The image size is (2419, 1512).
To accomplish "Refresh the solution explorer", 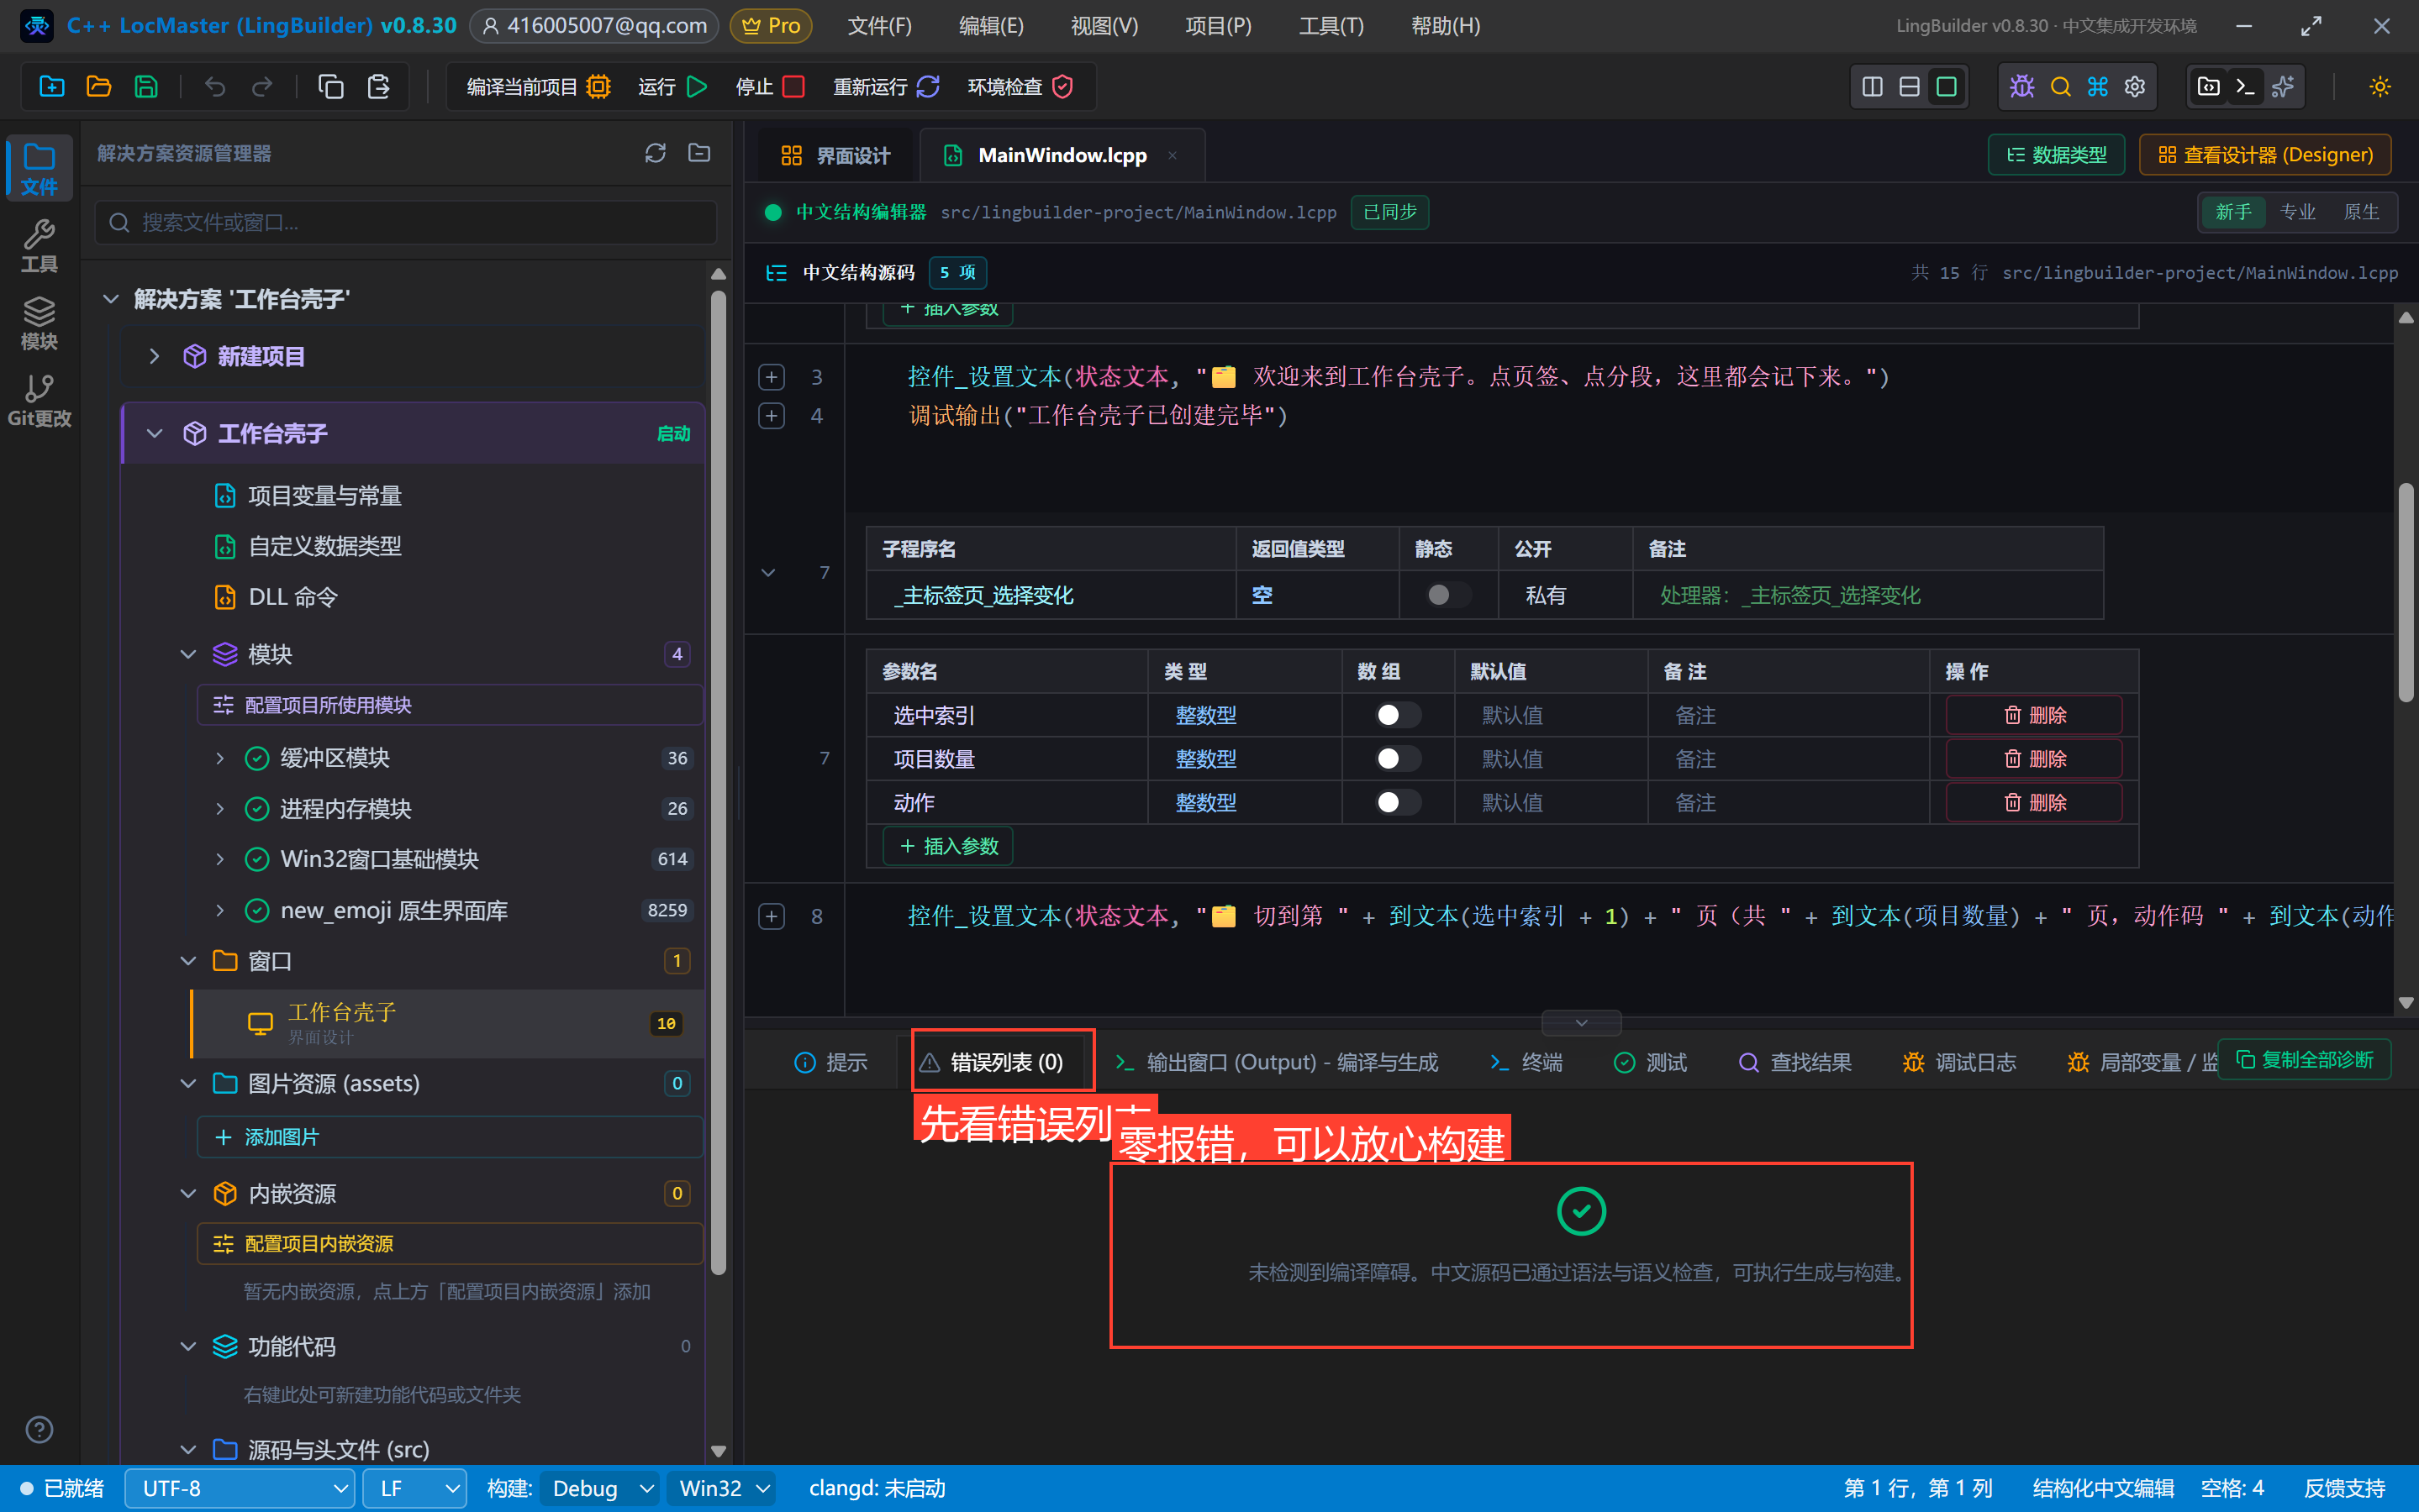I will coord(656,153).
